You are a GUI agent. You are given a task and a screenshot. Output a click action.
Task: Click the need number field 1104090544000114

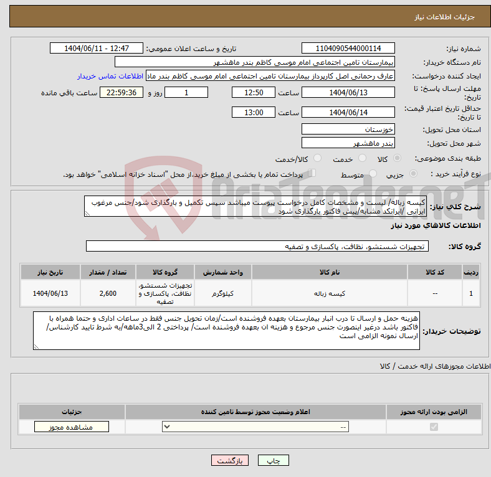[x=348, y=48]
